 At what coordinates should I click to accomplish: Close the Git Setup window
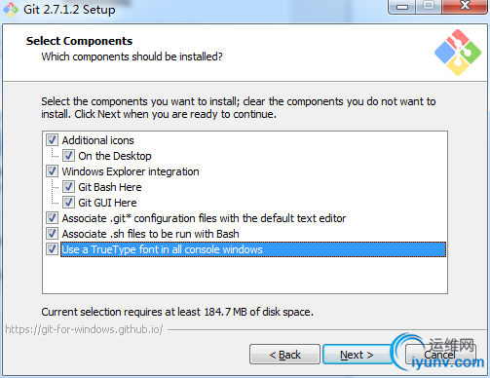(465, 6)
